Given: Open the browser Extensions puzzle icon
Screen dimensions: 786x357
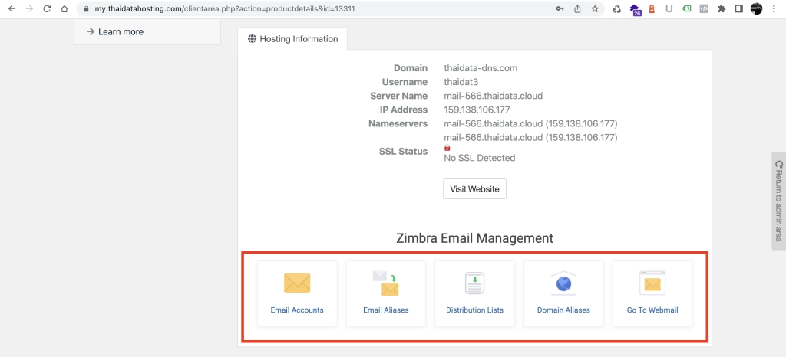Looking at the screenshot, I should tap(721, 9).
